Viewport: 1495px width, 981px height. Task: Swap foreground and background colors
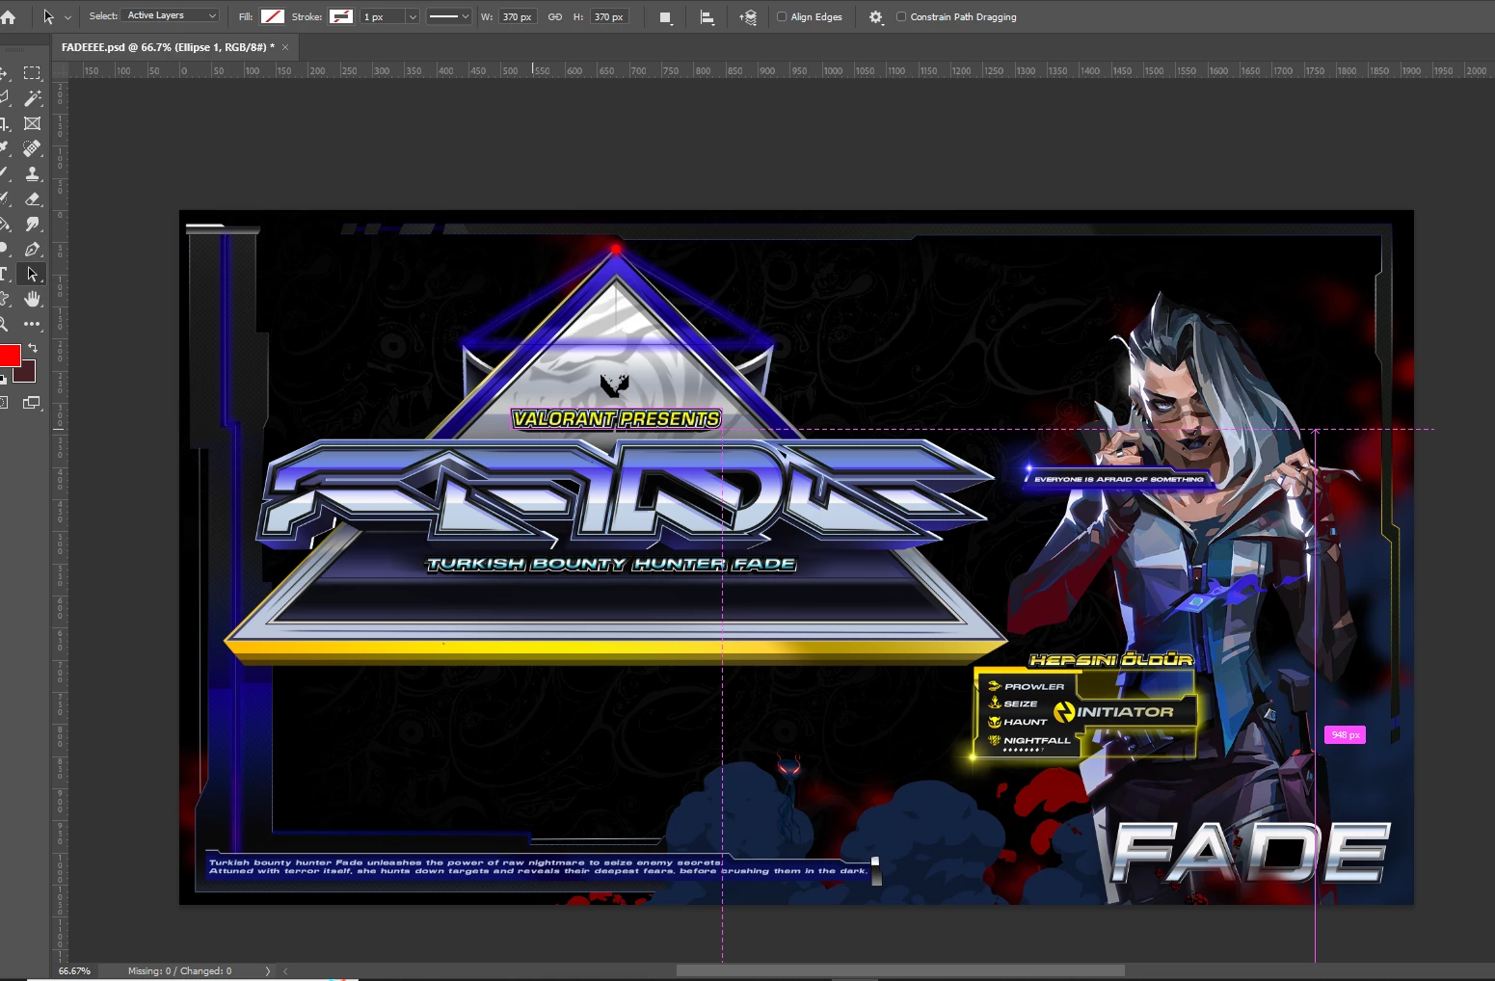click(33, 347)
